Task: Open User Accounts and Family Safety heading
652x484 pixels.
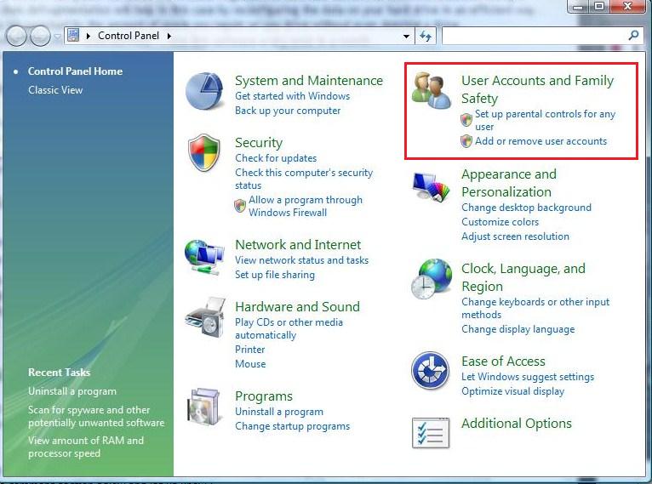Action: click(537, 89)
